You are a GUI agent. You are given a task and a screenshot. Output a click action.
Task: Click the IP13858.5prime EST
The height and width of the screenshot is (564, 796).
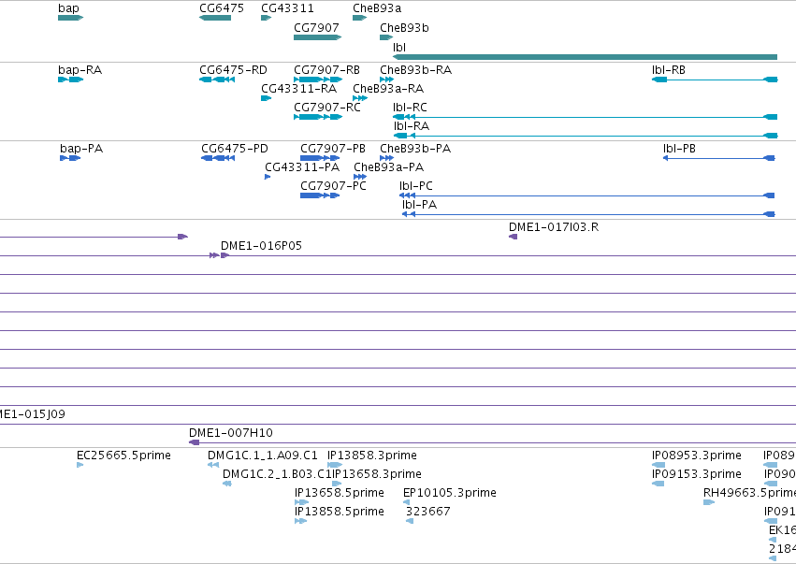click(300, 521)
